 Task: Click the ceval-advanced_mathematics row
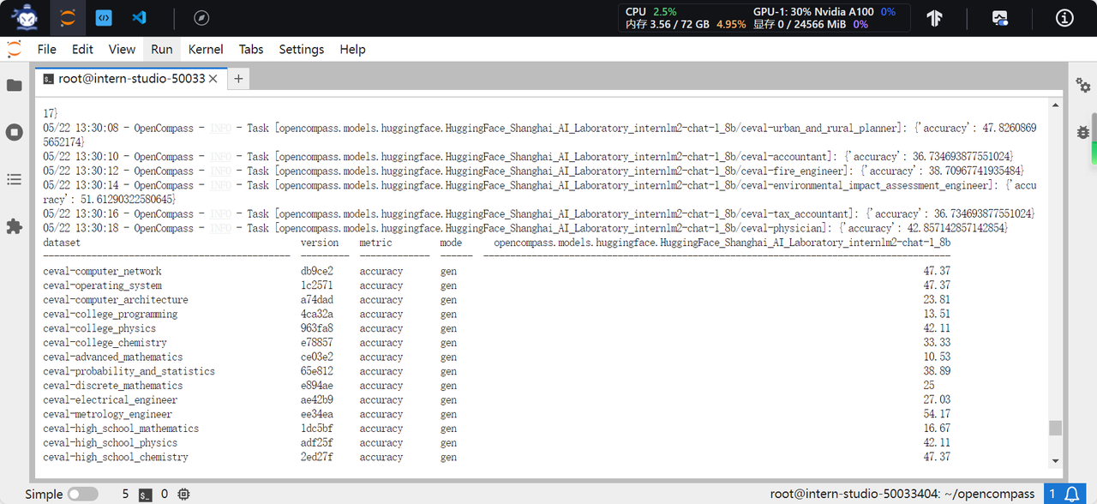tap(496, 357)
